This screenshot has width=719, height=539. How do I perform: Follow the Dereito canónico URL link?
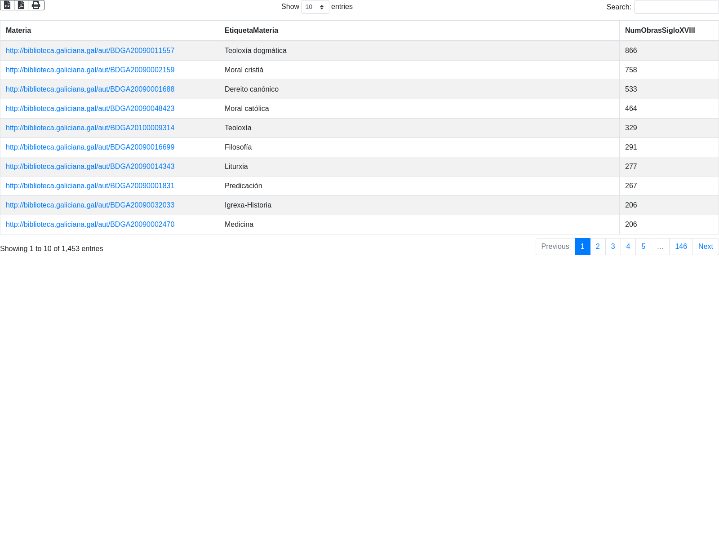click(90, 89)
